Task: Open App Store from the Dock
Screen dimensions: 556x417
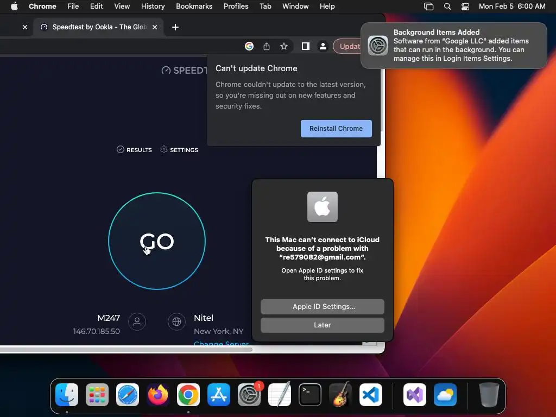Action: (219, 395)
